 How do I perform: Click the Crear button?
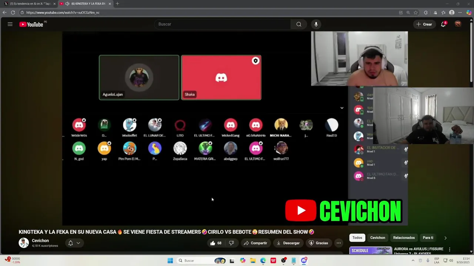click(x=424, y=24)
